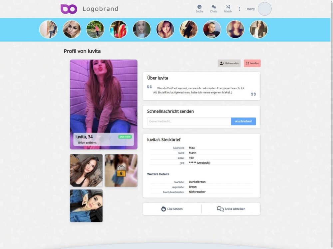Click the flame Like senden button
333x249 pixels.
pos(172,209)
